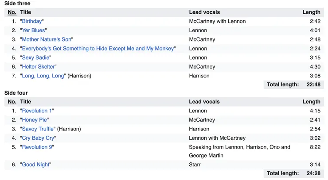Open the "Good Night" link
Screen dimensions: 328x180
tap(35, 165)
